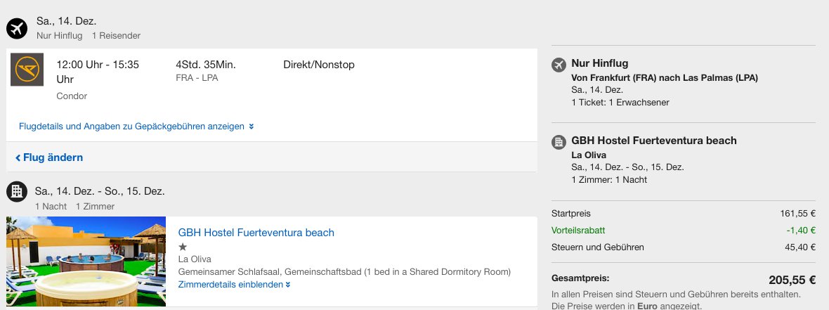Image resolution: width=829 pixels, height=310 pixels.
Task: Click the hostel name in the price summary
Action: [653, 141]
